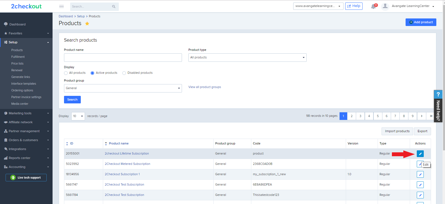
Task: Expand Integrations section
Action: pyautogui.click(x=26, y=149)
